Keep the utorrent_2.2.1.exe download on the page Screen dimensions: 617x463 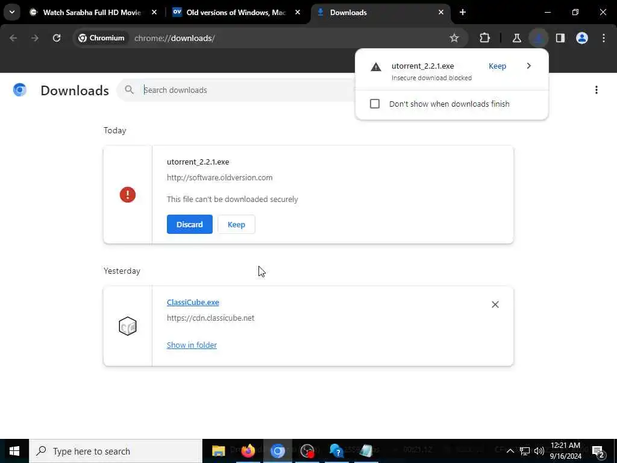click(x=236, y=224)
